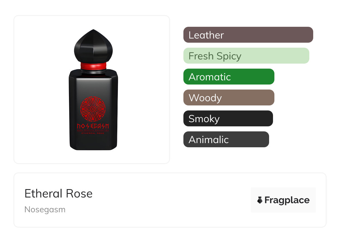The height and width of the screenshot is (241, 340).
Task: Click the red circular emblem on bottle
Action: 93,109
